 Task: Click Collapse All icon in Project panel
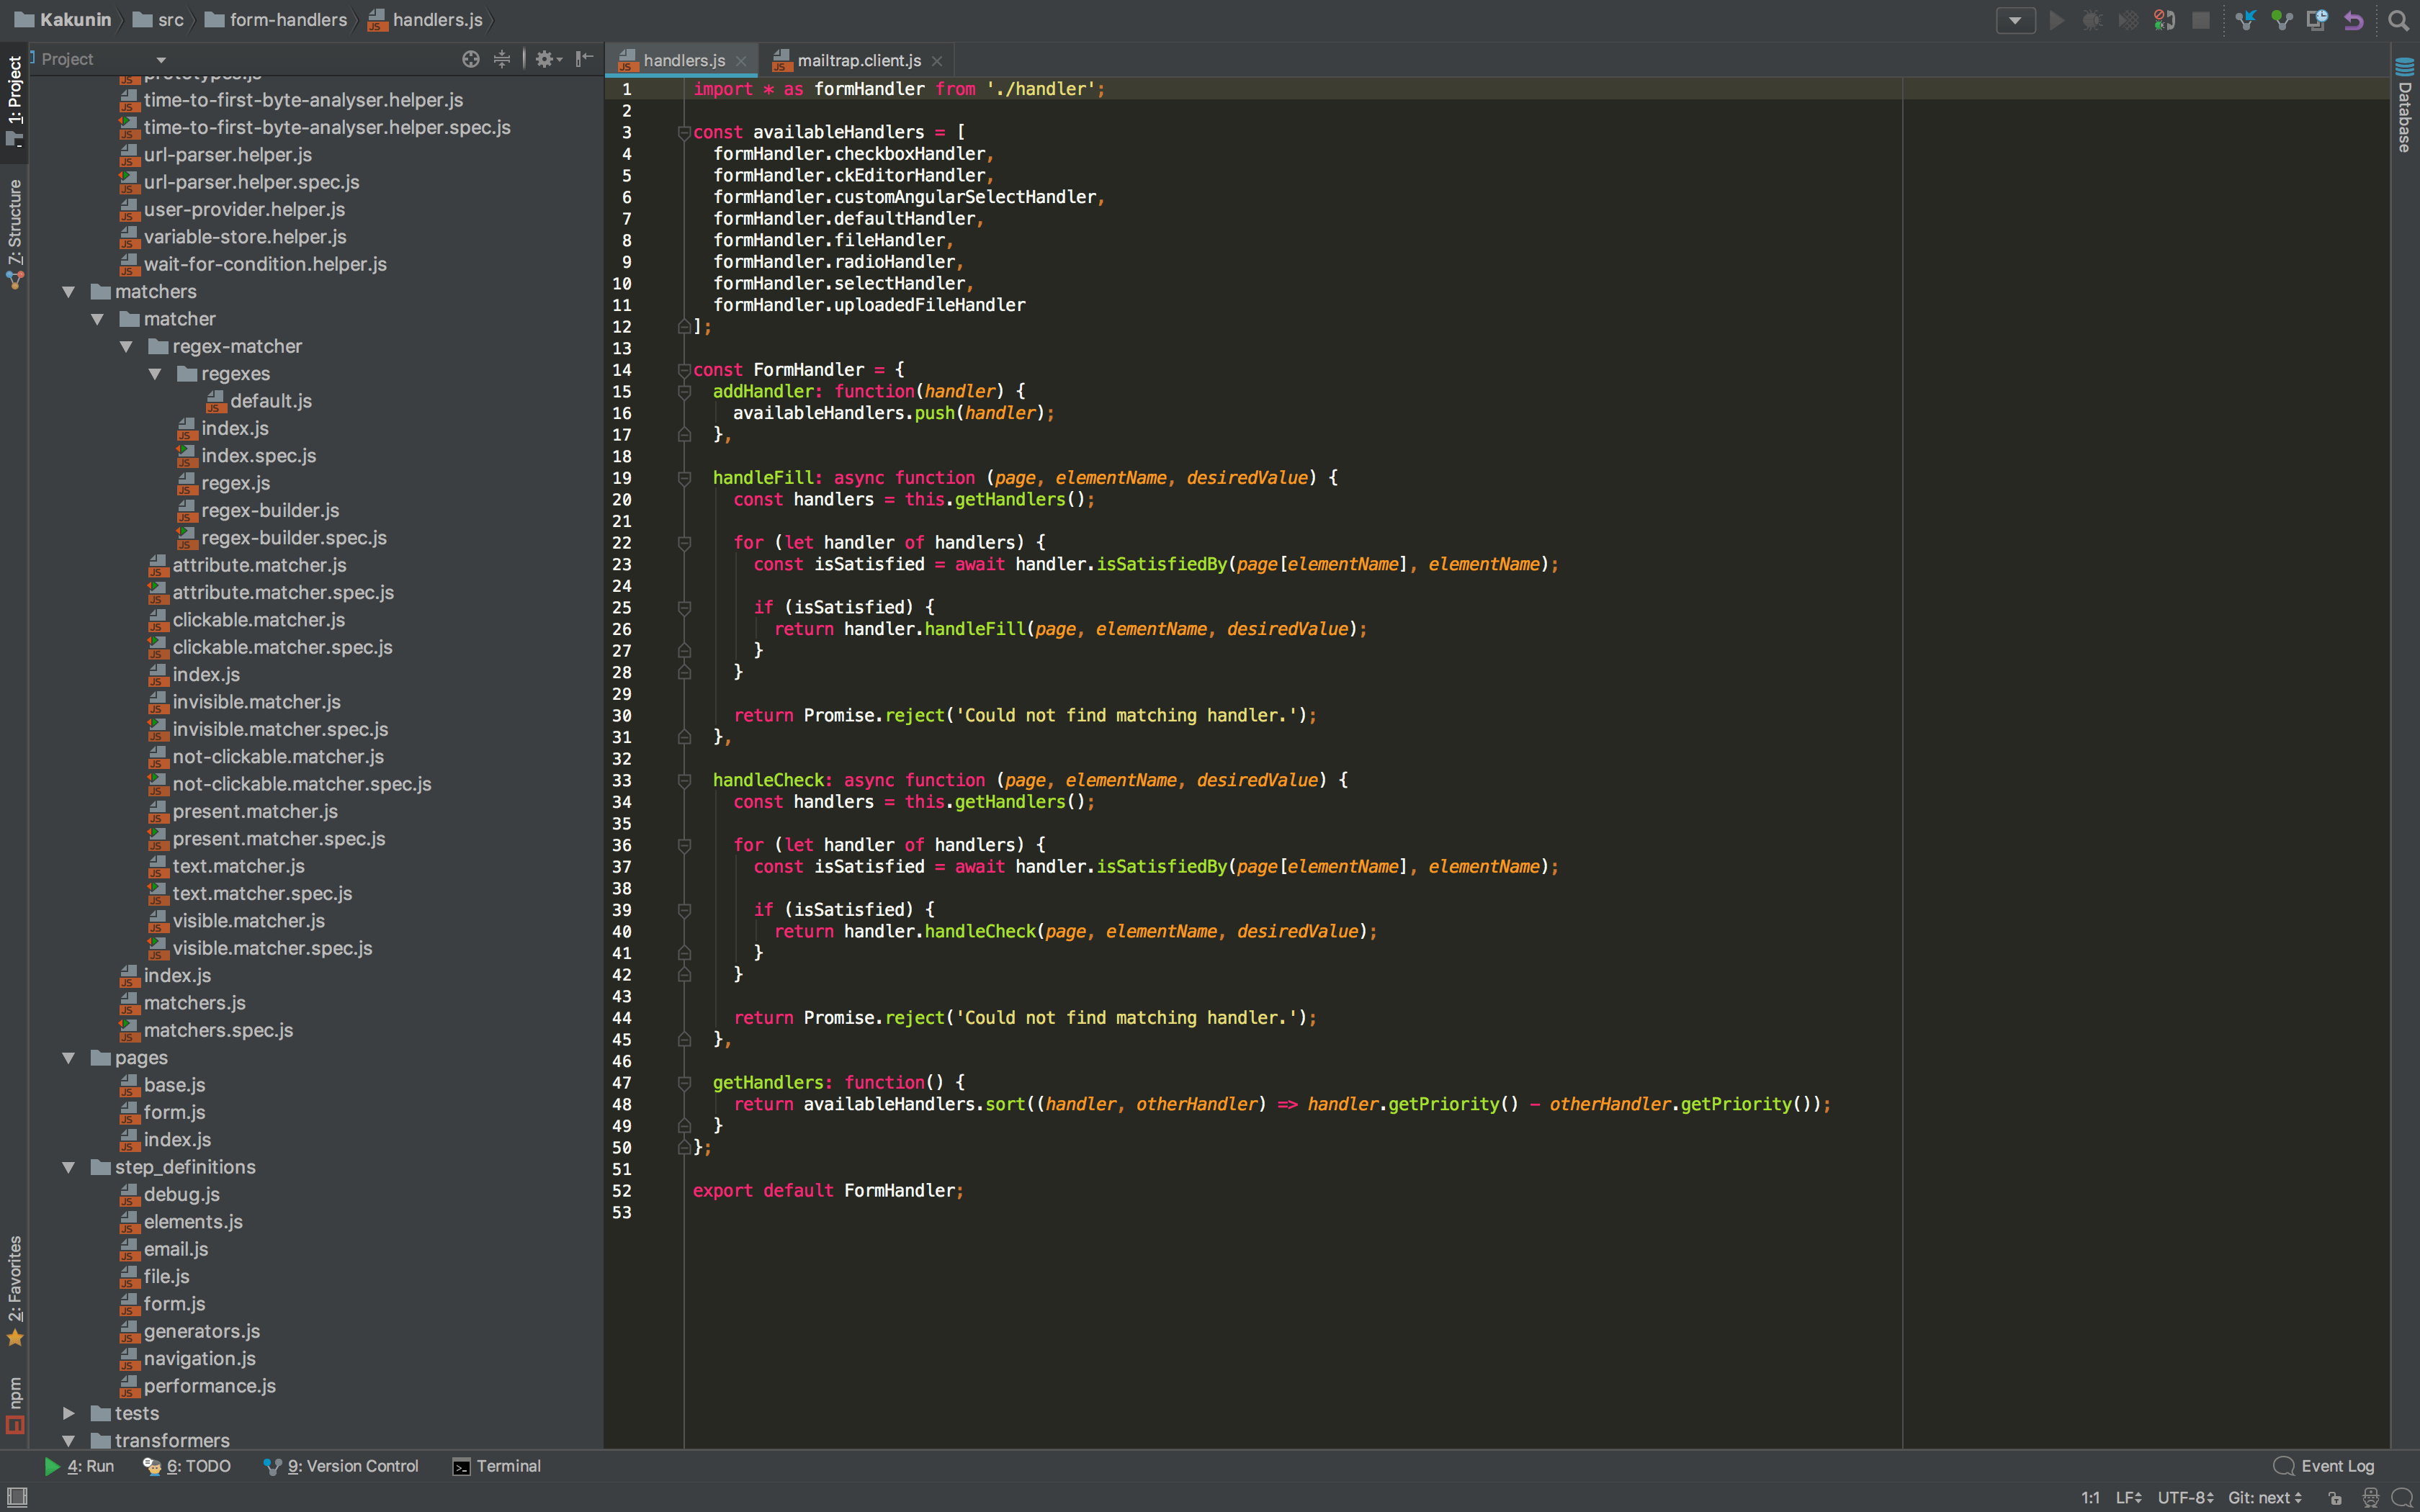[502, 59]
